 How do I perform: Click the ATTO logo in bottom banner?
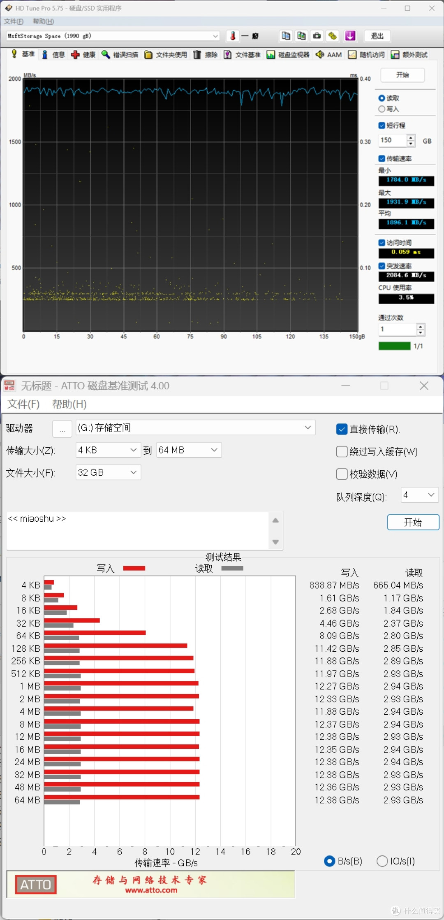click(x=36, y=885)
